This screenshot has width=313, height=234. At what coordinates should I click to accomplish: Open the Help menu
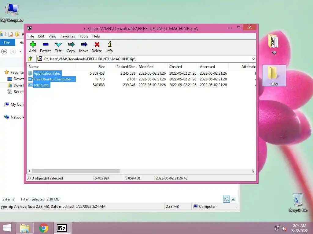pos(96,36)
